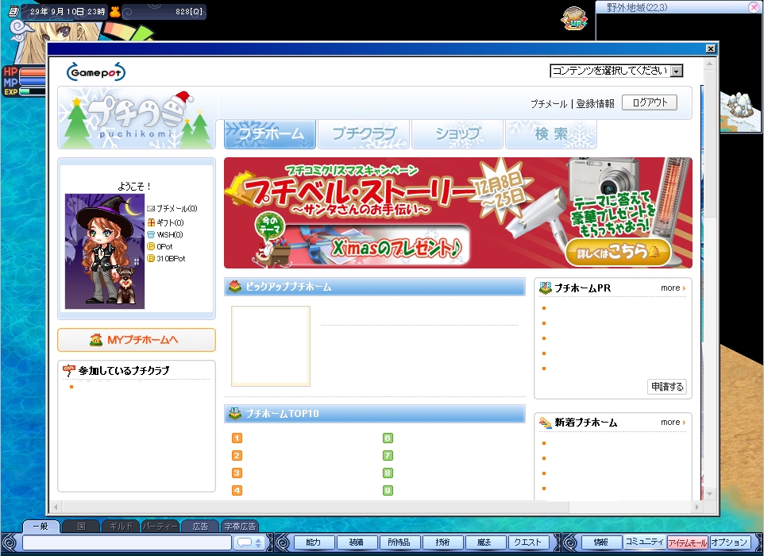Image resolution: width=764 pixels, height=556 pixels.
Task: Go to MYプチホームへ button
Action: (137, 340)
